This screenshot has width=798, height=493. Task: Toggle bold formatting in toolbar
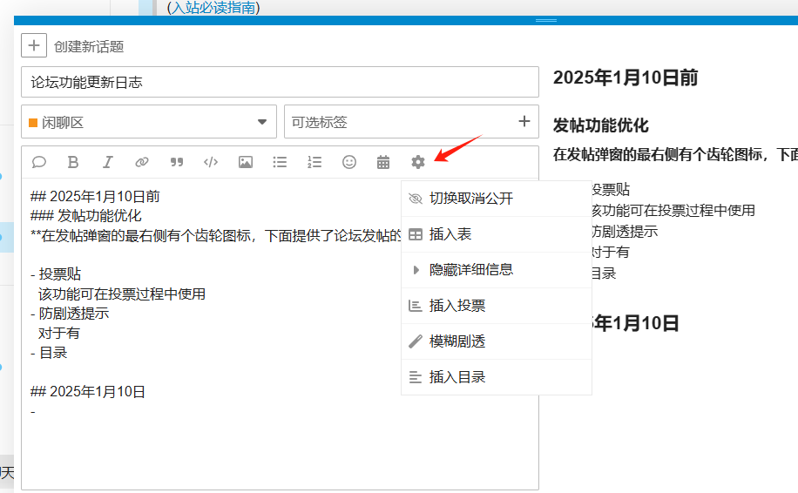[x=73, y=162]
